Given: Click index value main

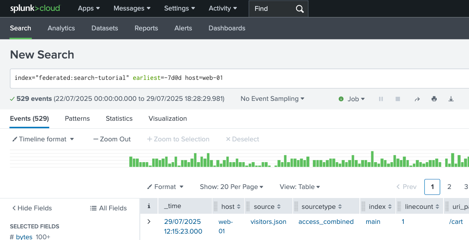Looking at the screenshot, I should [x=373, y=222].
